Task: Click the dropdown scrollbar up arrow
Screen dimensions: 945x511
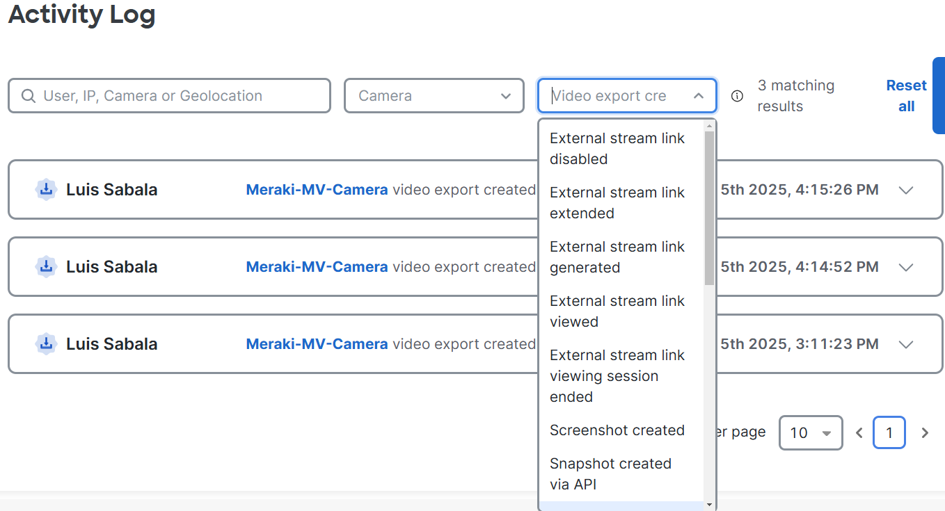Action: [x=709, y=126]
